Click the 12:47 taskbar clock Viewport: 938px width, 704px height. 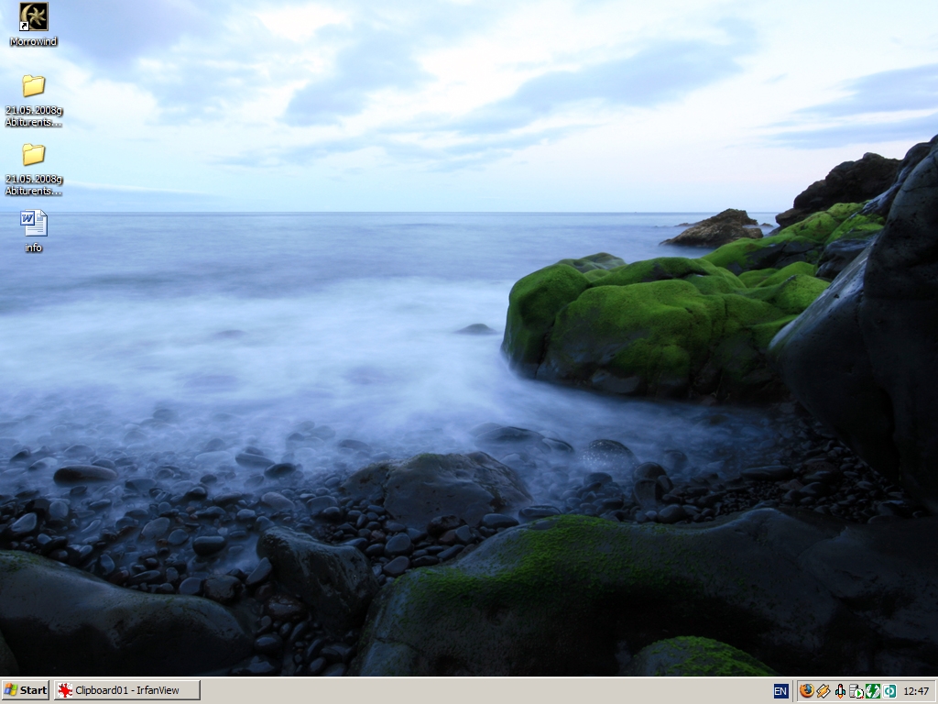[916, 690]
